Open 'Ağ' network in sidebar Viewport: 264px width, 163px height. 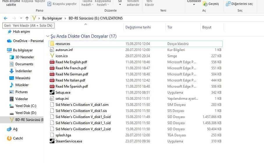[12, 129]
